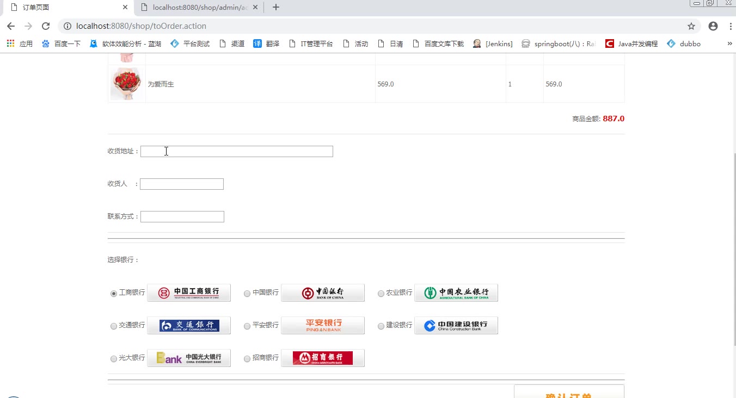Open the 软体效能分析 - 蓝湖 bookmark

click(x=126, y=43)
